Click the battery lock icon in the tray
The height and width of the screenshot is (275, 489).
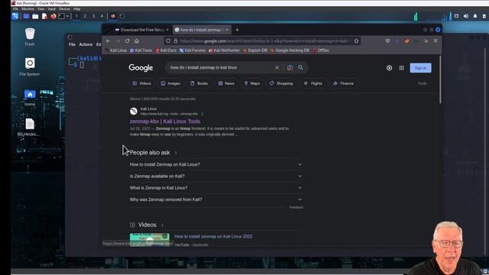click(x=484, y=16)
